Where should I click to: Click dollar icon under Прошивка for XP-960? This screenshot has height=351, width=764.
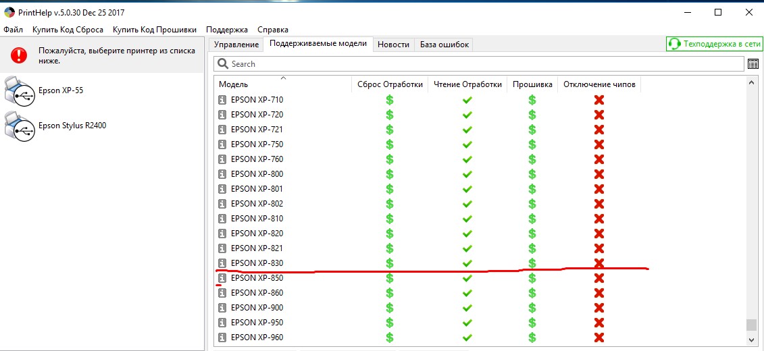click(x=532, y=337)
